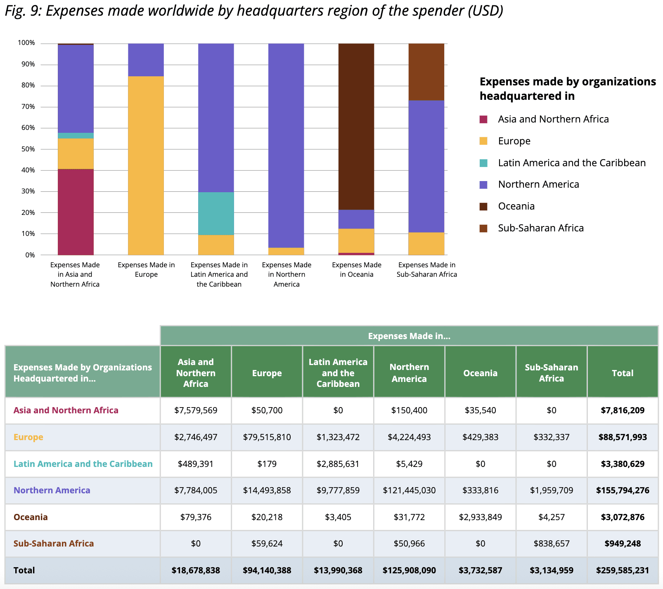Image resolution: width=663 pixels, height=589 pixels.
Task: Click the yellow segment of the Europe bar
Action: (x=146, y=165)
